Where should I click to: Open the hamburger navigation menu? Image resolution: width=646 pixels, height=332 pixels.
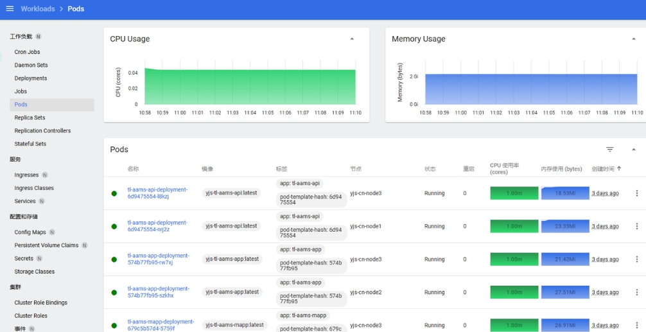(10, 9)
